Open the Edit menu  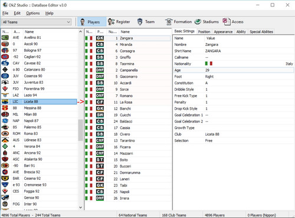click(x=17, y=13)
